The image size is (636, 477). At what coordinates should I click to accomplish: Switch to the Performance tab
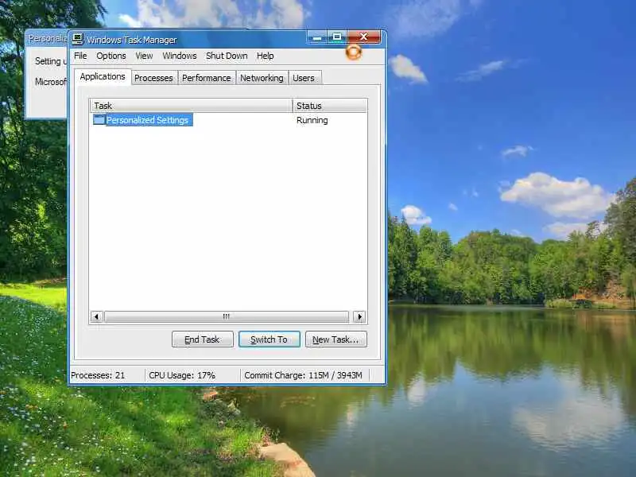click(207, 77)
